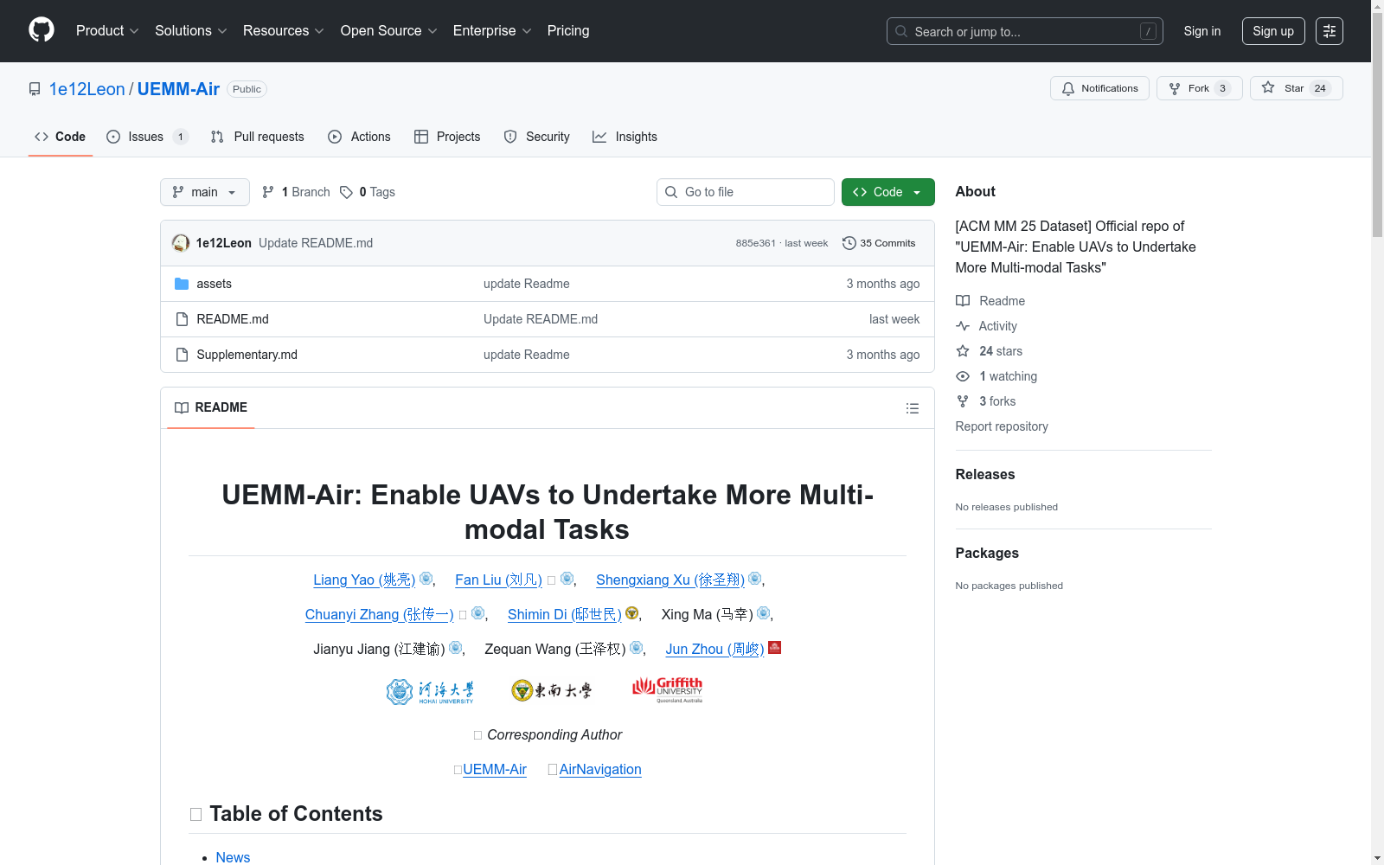Open the latest Update README.md commit message
Screen dimensions: 1384x865
(316, 243)
